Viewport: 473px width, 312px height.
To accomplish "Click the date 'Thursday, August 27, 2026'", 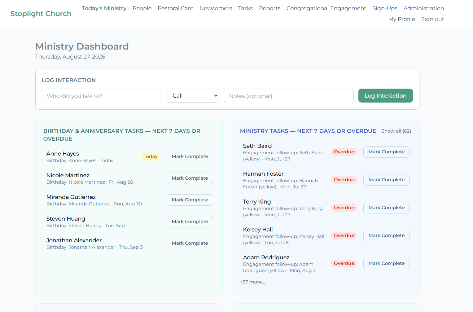I will pyautogui.click(x=70, y=57).
